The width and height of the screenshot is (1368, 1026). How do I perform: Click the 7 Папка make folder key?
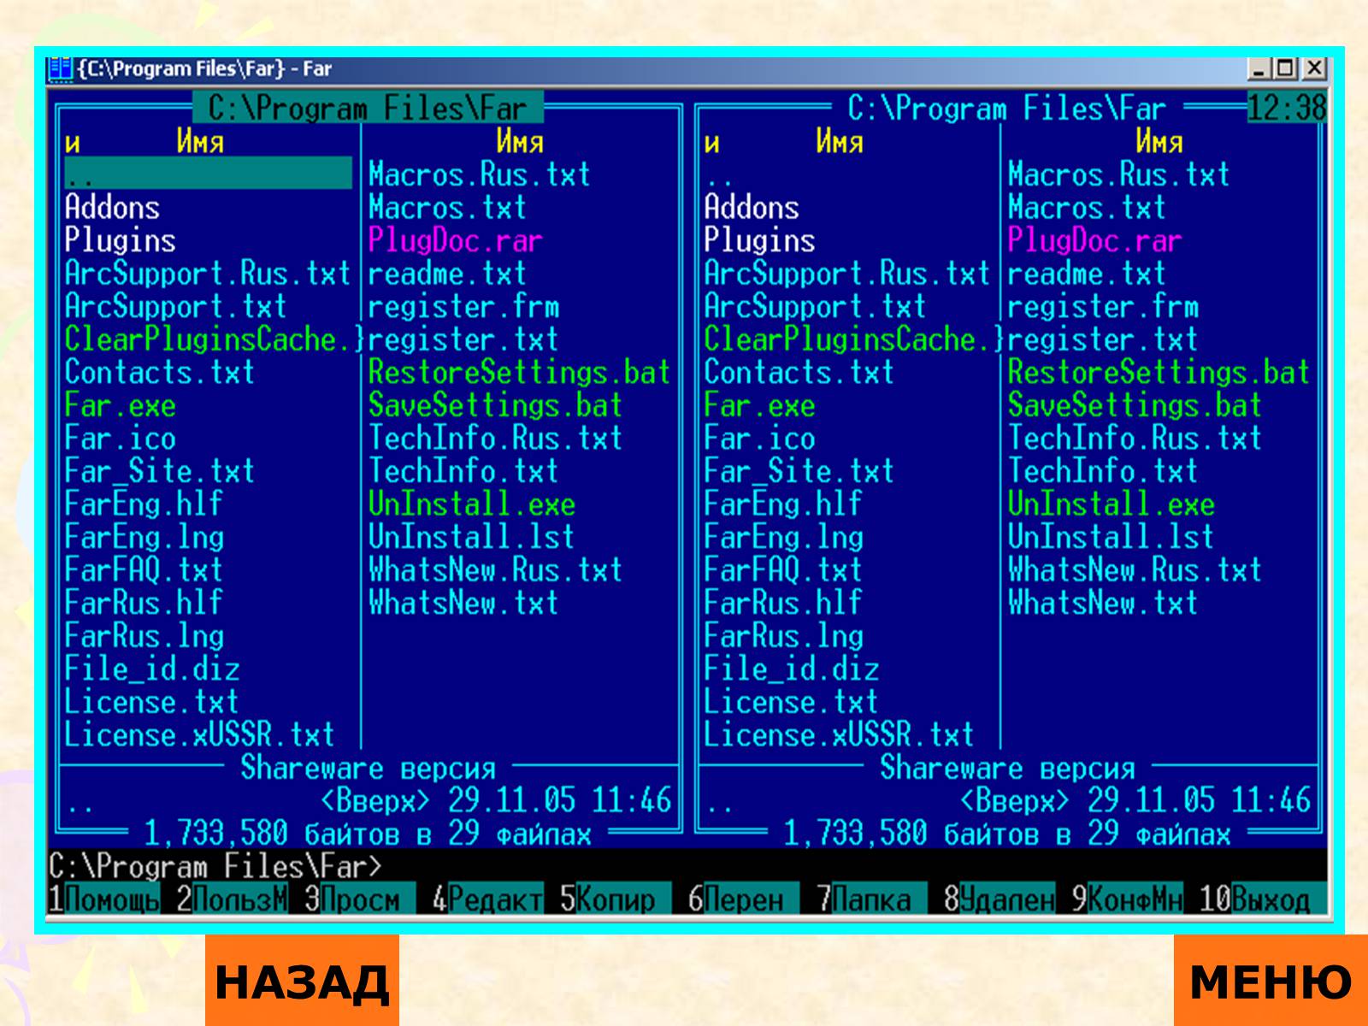[871, 899]
